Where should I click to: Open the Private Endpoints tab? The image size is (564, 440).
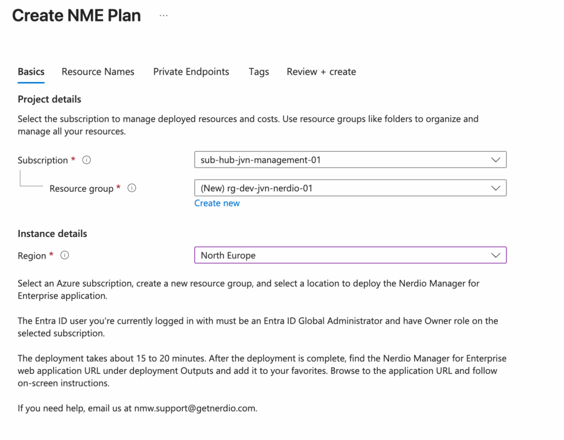pos(191,72)
